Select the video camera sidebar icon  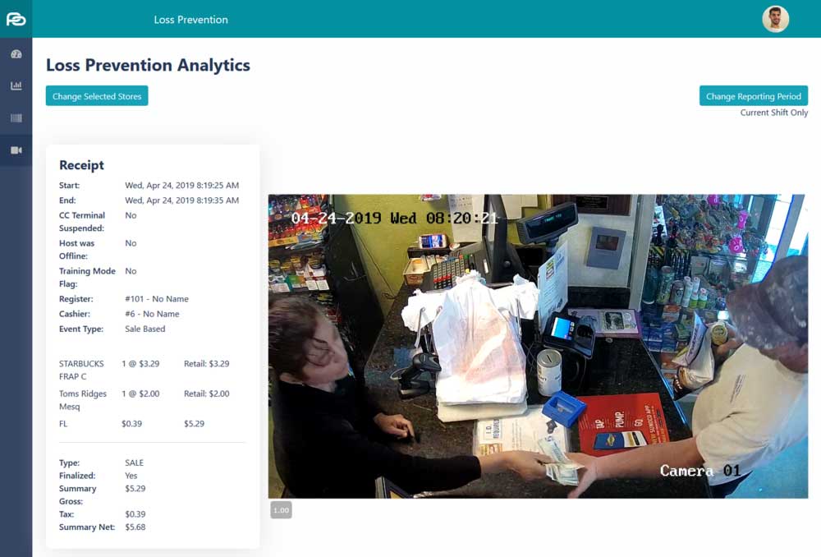point(16,150)
